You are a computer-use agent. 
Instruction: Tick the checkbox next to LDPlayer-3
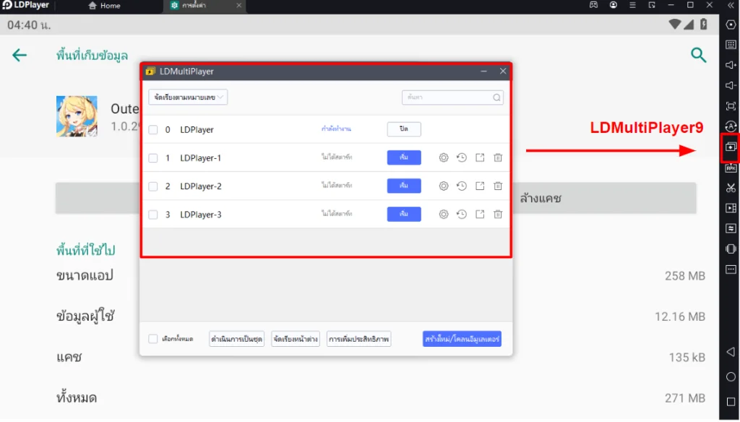pyautogui.click(x=153, y=215)
